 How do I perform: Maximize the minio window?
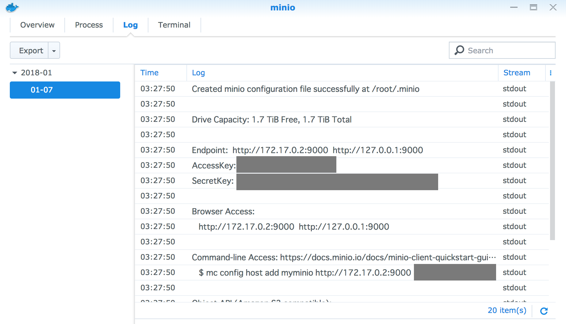click(x=533, y=7)
